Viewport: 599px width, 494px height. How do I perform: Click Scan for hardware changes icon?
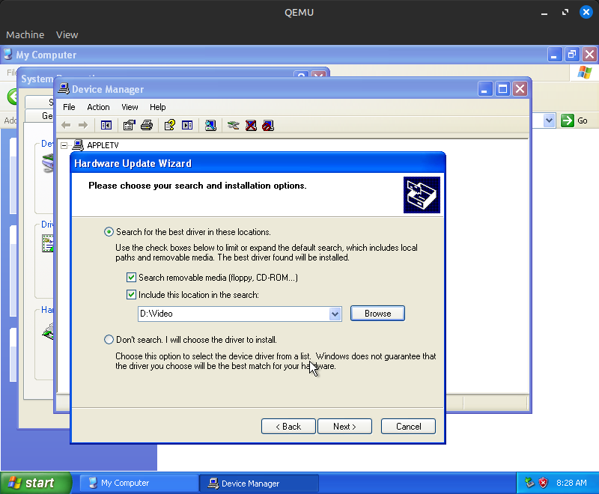point(210,125)
